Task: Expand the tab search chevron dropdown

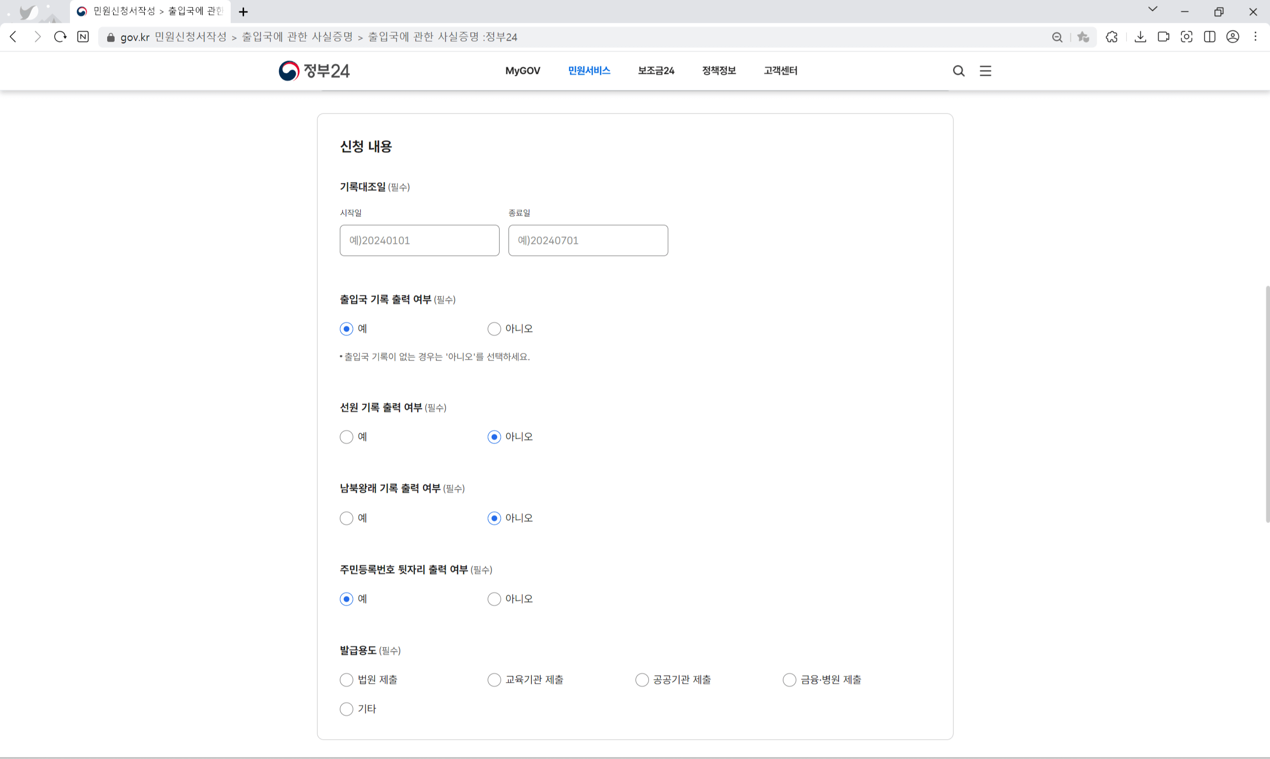Action: coord(1152,9)
